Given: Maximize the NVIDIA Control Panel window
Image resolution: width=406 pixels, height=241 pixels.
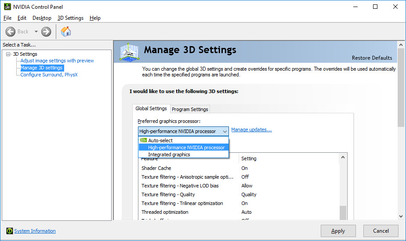Looking at the screenshot, I should pyautogui.click(x=375, y=7).
